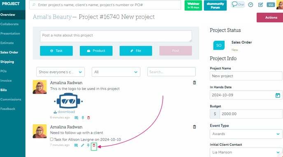Screen dimensions: 283x157
Task: Click the Product button under note box
Action: (x=96, y=51)
